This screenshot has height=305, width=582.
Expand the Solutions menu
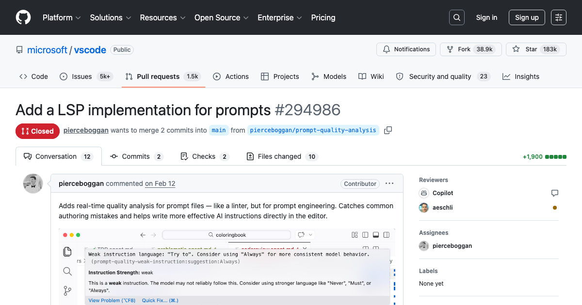click(111, 17)
